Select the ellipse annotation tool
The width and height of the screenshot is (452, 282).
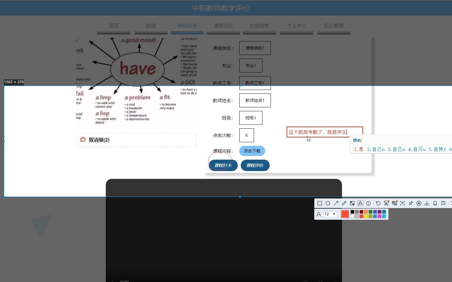pyautogui.click(x=328, y=203)
